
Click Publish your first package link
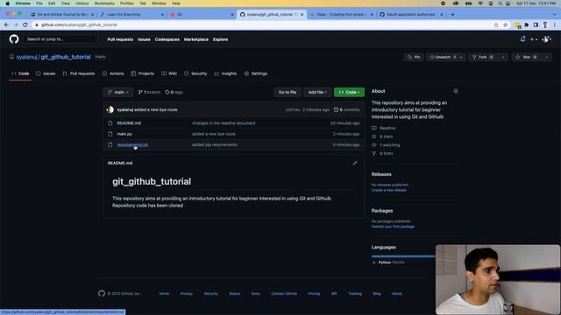(393, 227)
